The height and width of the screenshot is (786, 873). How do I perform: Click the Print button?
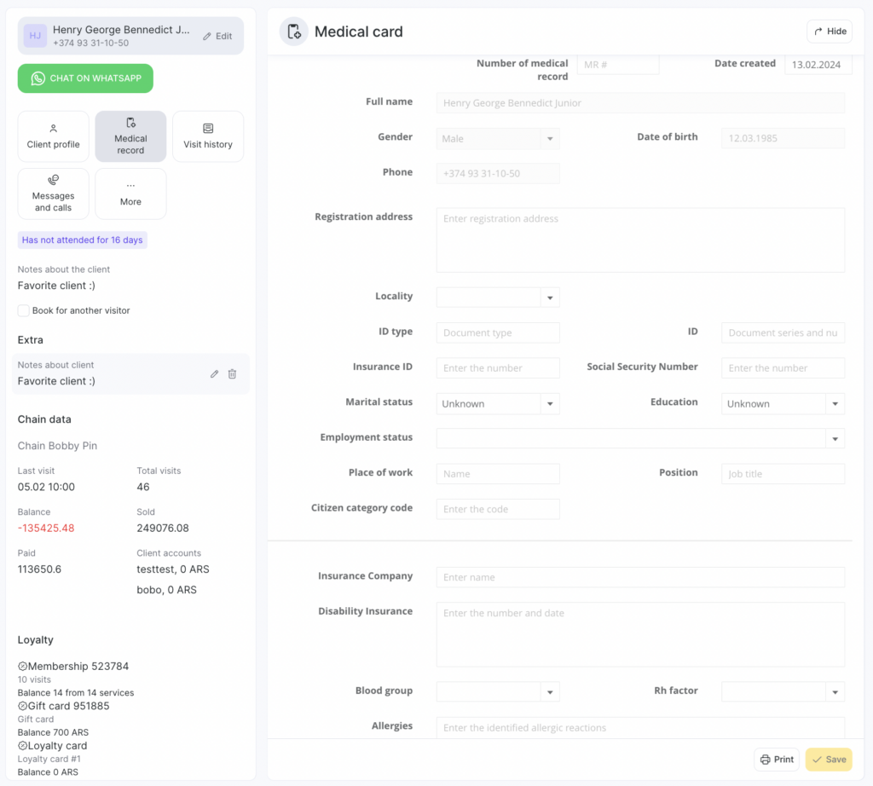pos(777,760)
